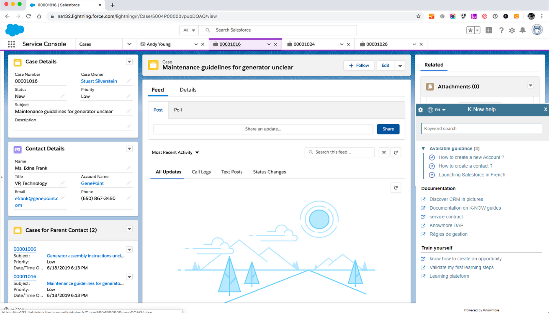
Task: Open the Learning plateform link
Action: point(449,276)
